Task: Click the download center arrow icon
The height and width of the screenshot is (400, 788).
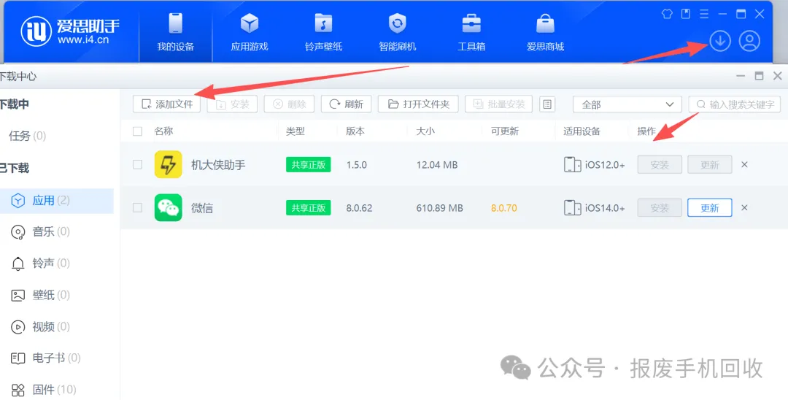Action: pos(719,41)
